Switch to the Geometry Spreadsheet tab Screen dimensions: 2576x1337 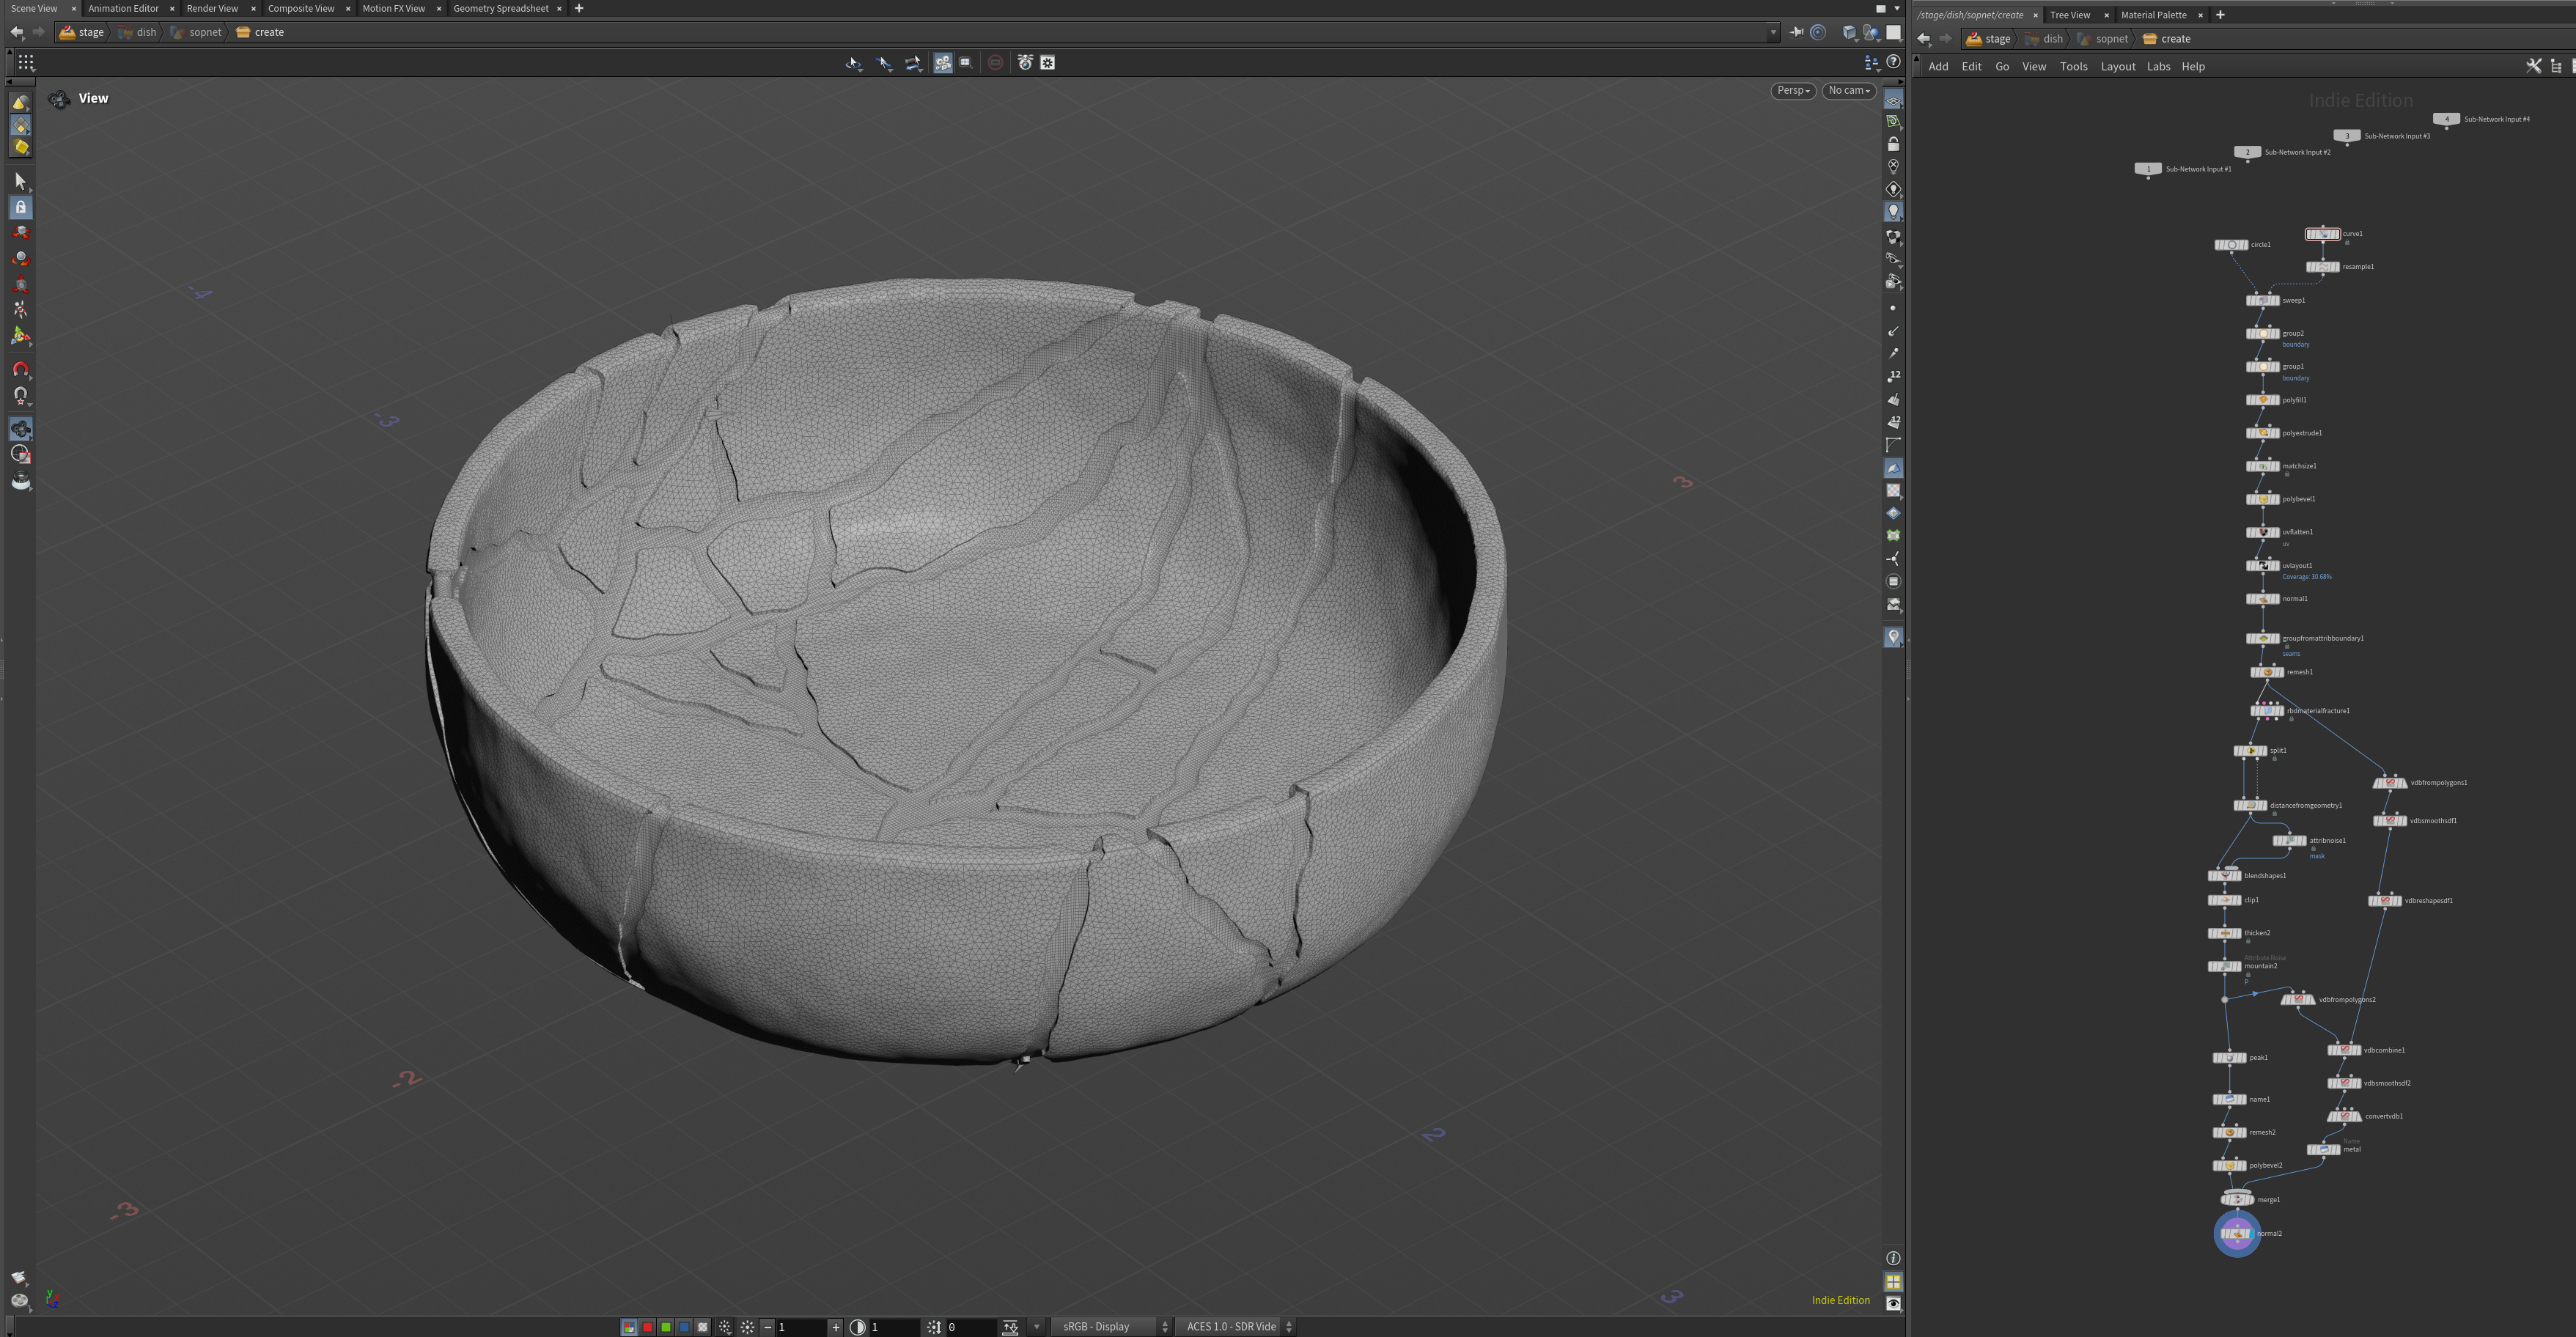[500, 8]
